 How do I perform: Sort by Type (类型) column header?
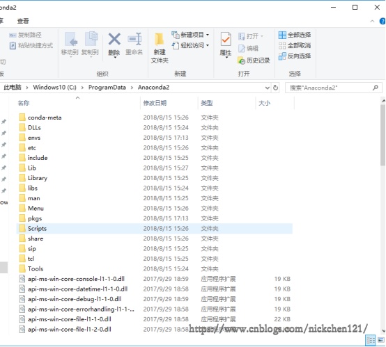pyautogui.click(x=207, y=103)
